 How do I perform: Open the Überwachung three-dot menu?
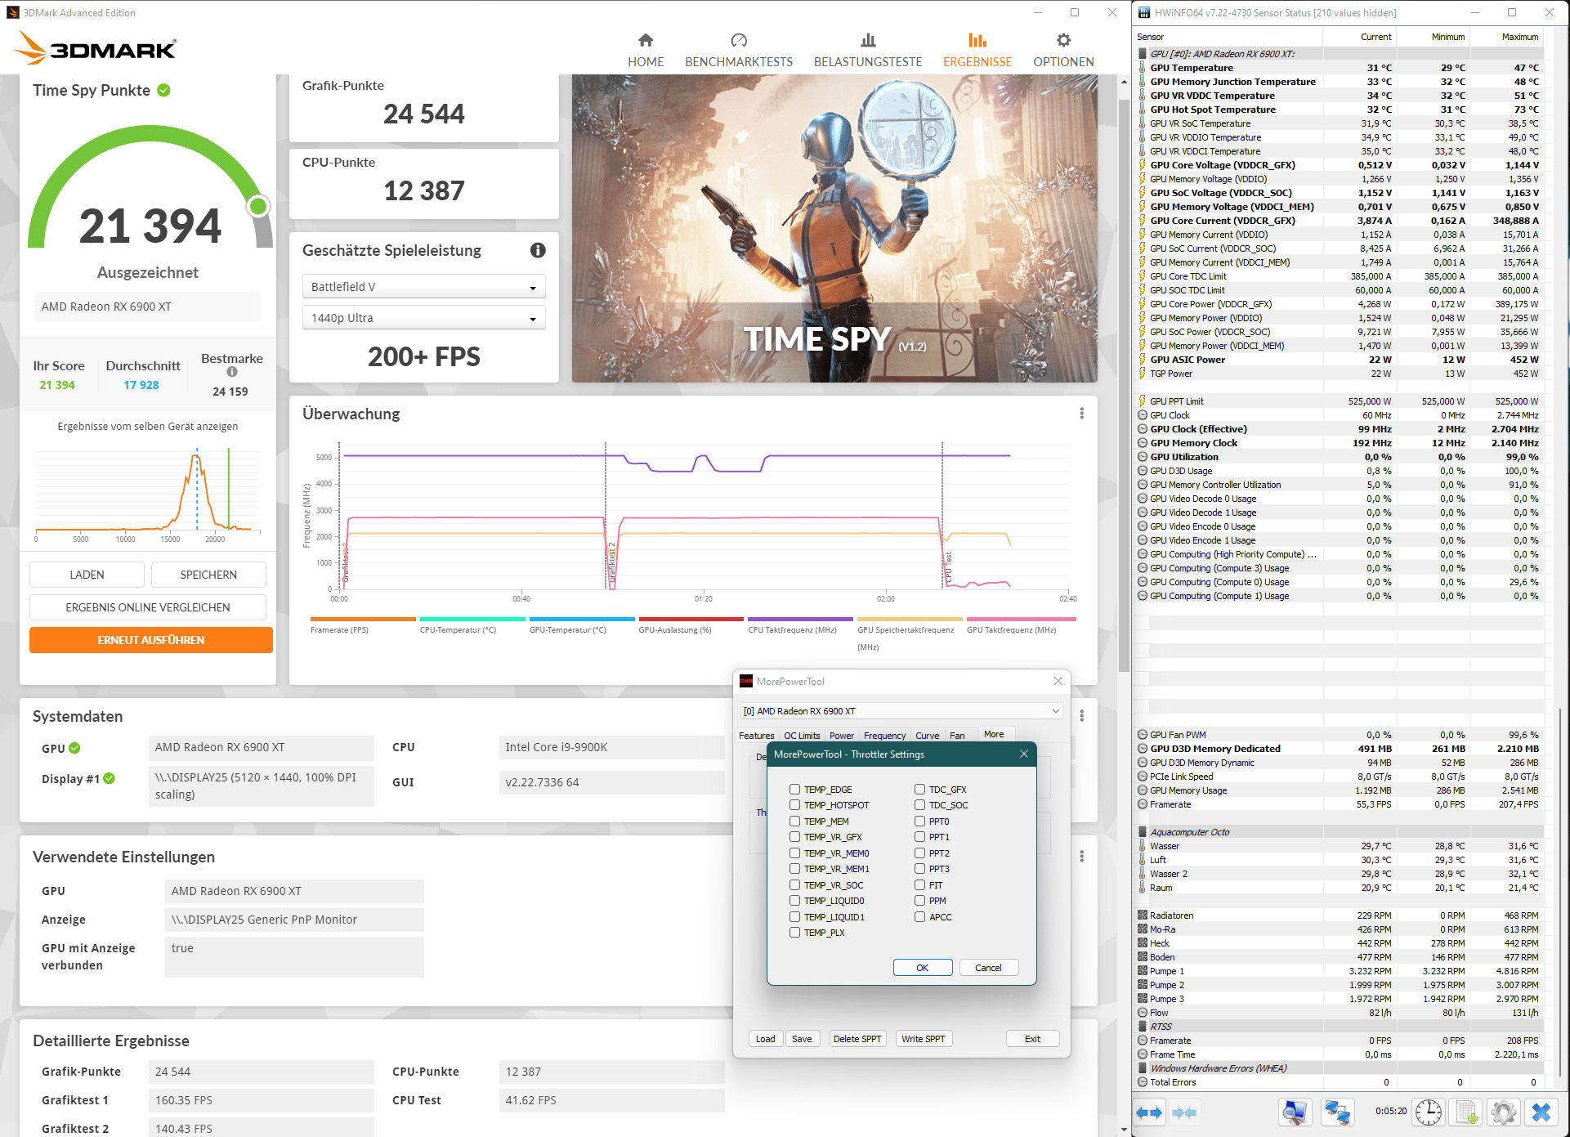(1081, 414)
